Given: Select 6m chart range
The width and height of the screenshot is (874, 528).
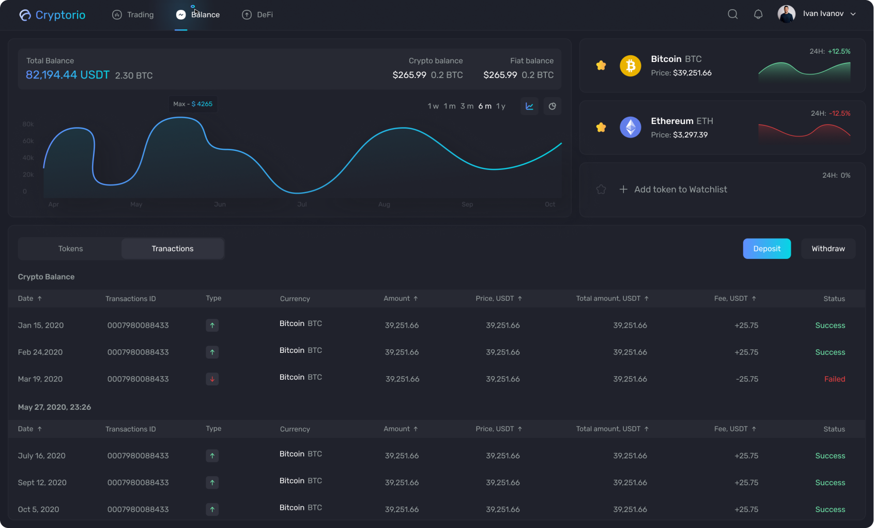Looking at the screenshot, I should coord(485,106).
